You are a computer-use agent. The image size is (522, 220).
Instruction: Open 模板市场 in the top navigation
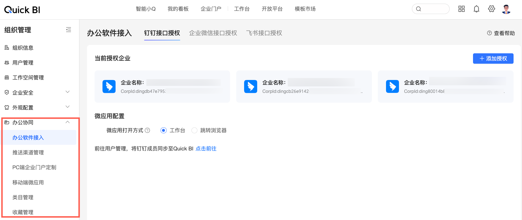305,9
